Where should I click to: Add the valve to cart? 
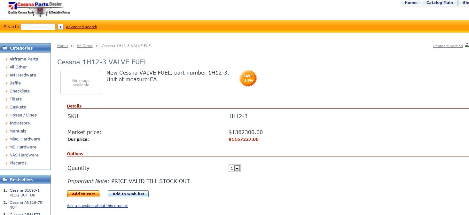pos(83,194)
